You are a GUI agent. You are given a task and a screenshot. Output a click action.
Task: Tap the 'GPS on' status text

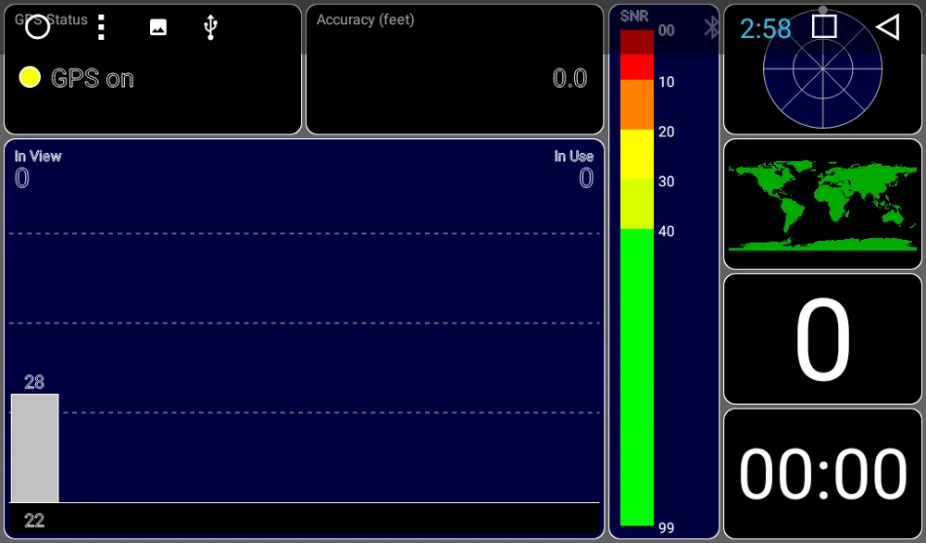pos(92,79)
